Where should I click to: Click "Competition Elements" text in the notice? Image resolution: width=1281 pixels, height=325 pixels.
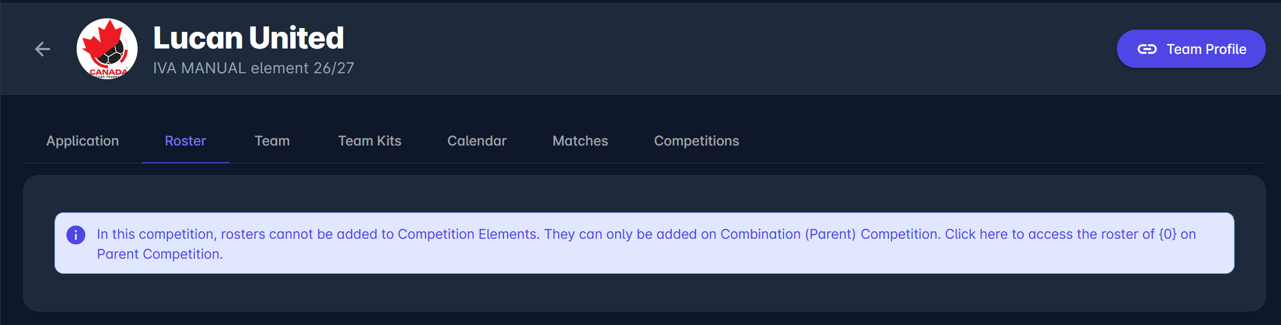pyautogui.click(x=468, y=234)
